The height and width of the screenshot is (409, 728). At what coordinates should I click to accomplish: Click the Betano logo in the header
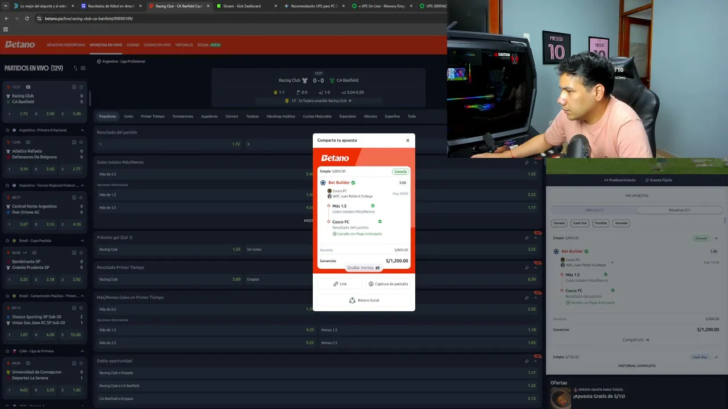click(x=20, y=45)
